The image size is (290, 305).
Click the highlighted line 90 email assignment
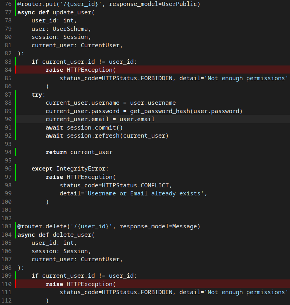pos(100,119)
